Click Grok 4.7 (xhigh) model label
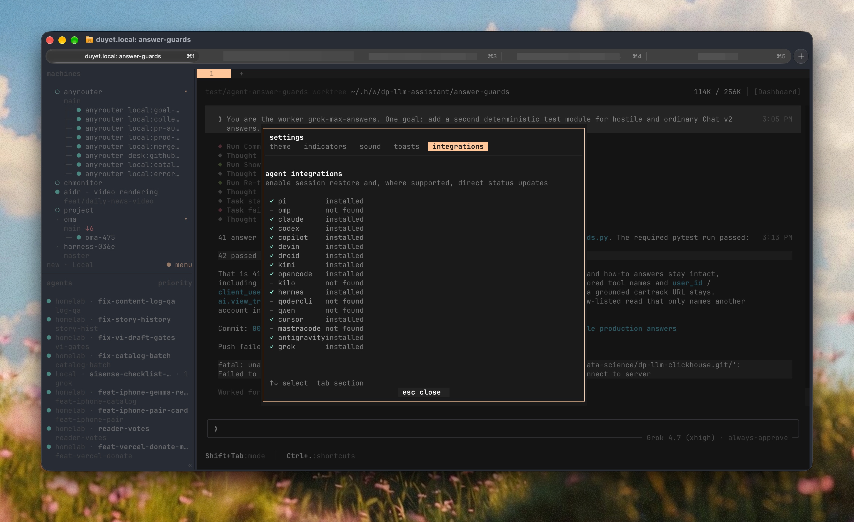This screenshot has height=522, width=854. 680,437
